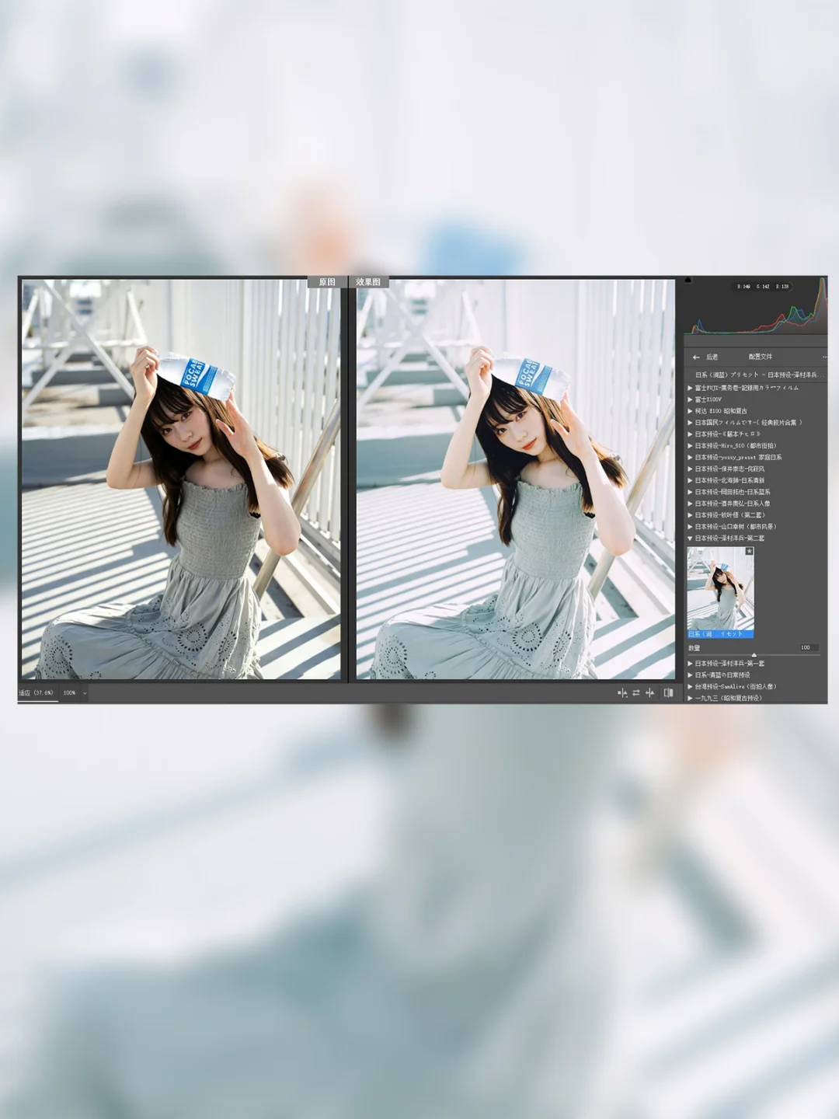Expand the 酒井贵弘 日系人像 preset group

690,504
